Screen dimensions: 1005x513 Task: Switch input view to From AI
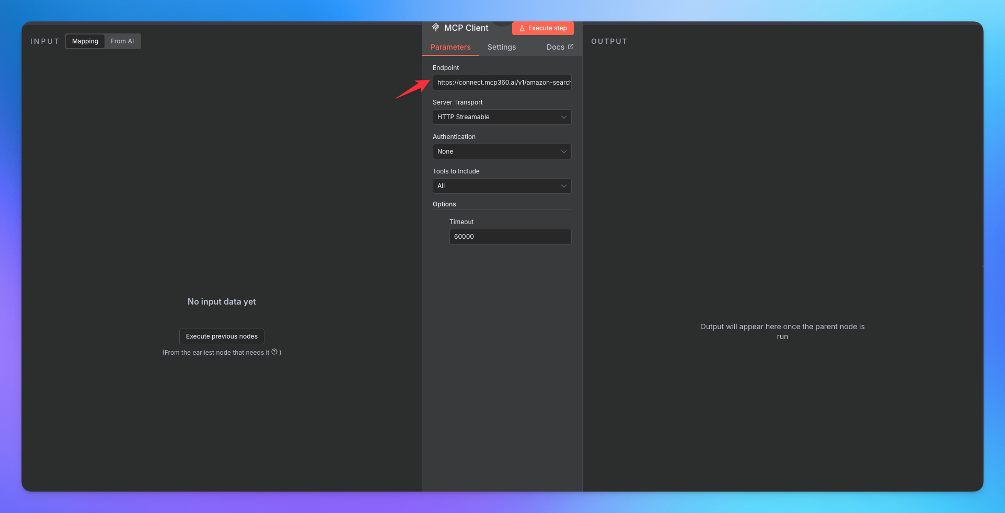(x=122, y=41)
